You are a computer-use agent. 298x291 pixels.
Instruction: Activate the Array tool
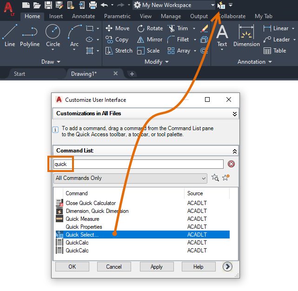point(179,51)
